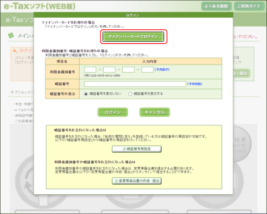
Task: Focus the 暗証番号 password field
Action: (x=135, y=84)
